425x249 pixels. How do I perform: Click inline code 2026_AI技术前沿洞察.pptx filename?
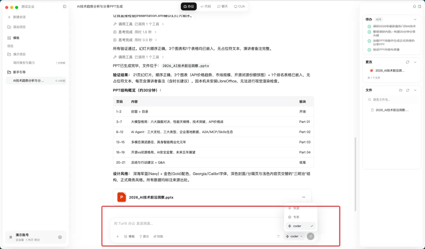click(x=186, y=66)
